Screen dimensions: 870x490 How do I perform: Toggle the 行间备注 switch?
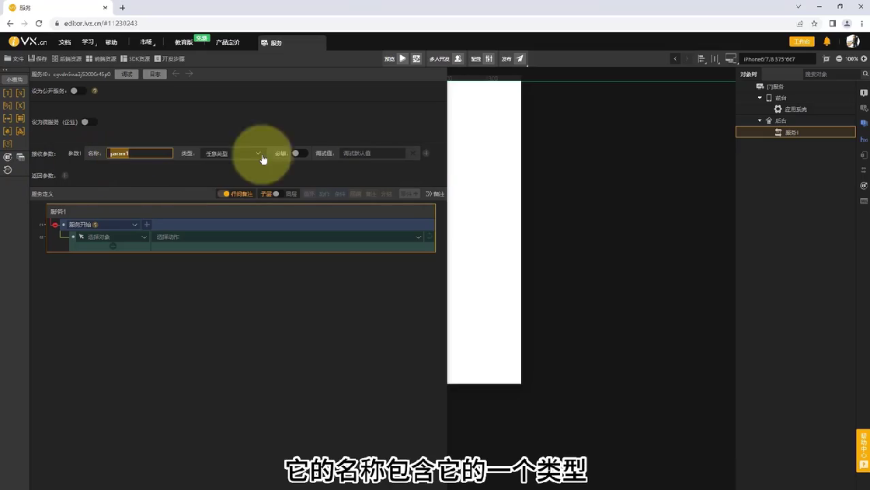pos(226,193)
